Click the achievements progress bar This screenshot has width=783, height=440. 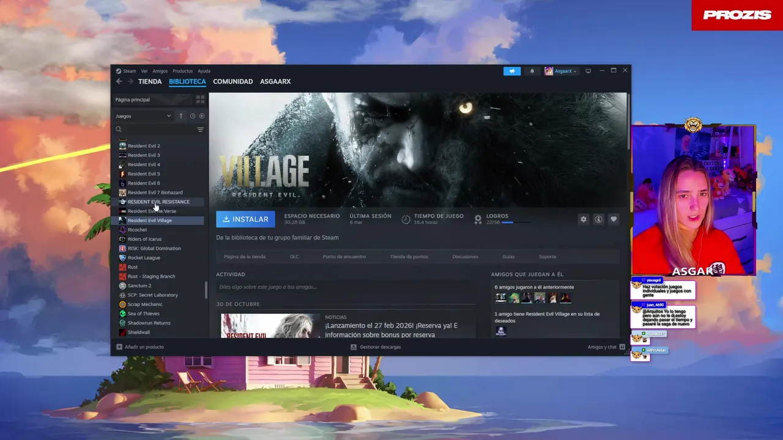516,222
